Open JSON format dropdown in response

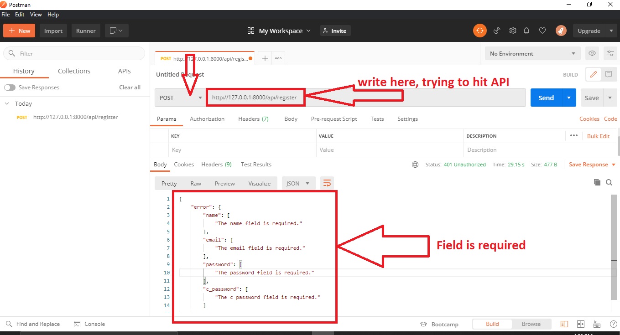click(298, 183)
